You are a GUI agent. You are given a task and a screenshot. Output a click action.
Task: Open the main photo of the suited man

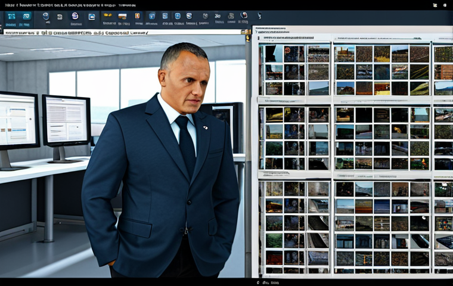tap(161, 167)
